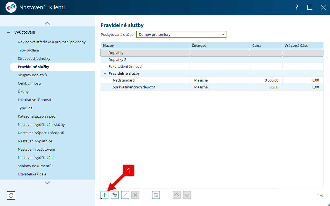The image size is (330, 206).
Task: Click the Cena column header
Action: pos(266,45)
